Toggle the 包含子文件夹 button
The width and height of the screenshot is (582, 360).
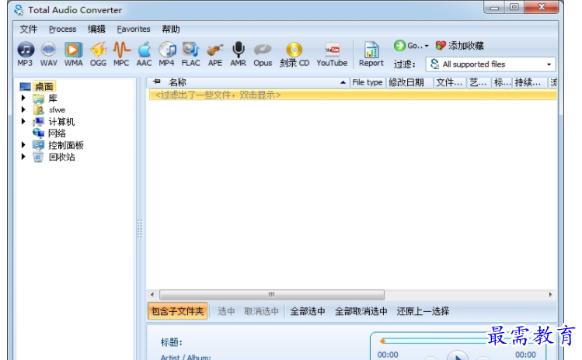coord(177,311)
